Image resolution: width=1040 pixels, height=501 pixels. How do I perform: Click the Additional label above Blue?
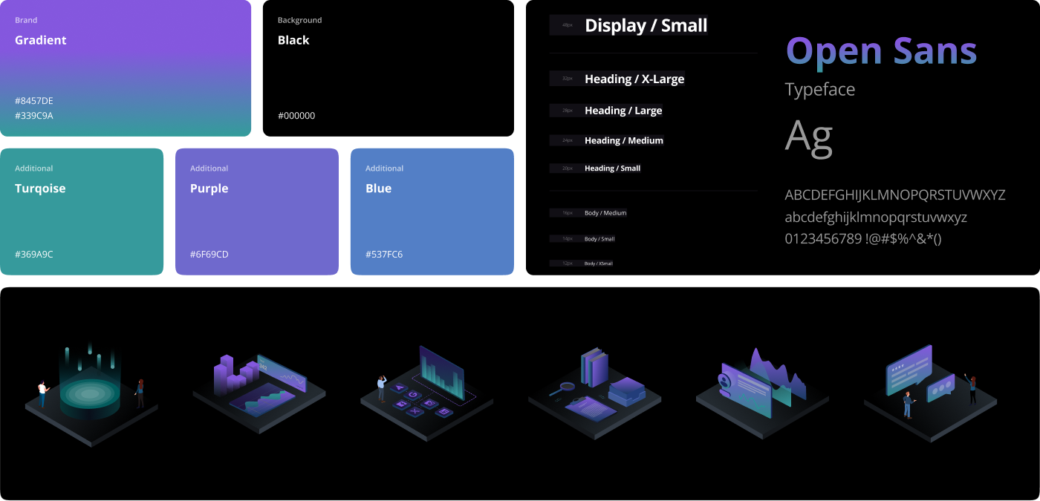[385, 168]
